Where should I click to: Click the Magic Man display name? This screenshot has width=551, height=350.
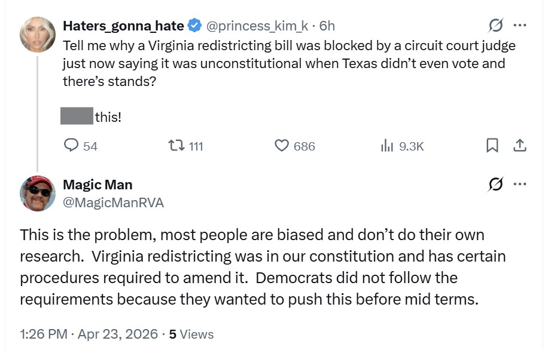click(x=98, y=185)
